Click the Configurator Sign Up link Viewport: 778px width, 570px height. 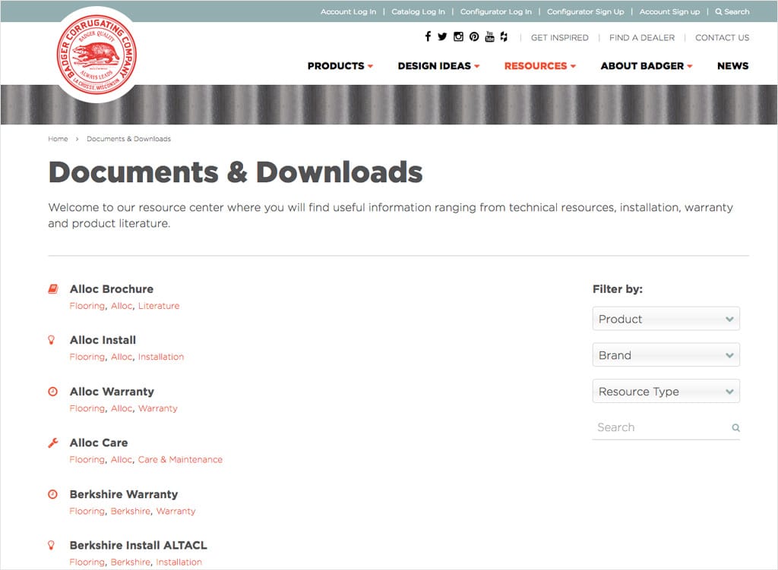tap(586, 11)
